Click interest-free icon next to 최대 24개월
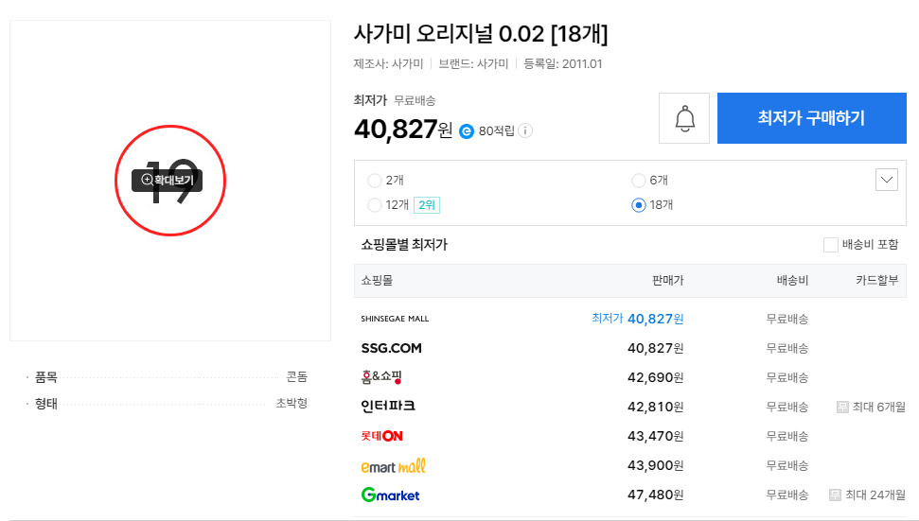Screen dimensions: 919x521 point(835,495)
